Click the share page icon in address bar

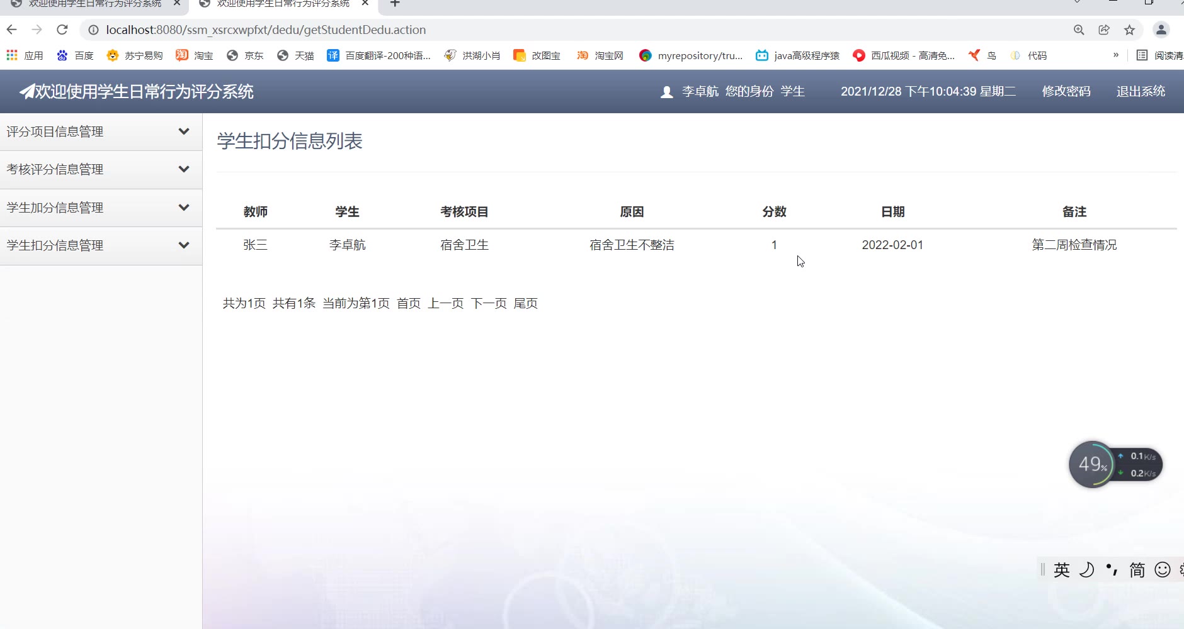pos(1104,30)
